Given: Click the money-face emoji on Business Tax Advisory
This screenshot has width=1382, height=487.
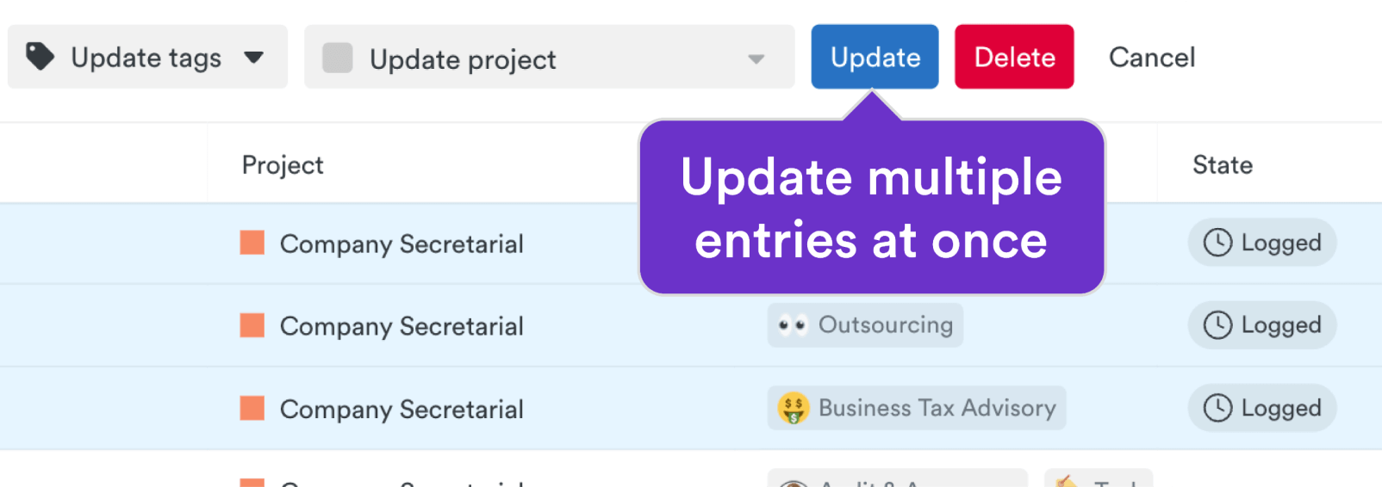Looking at the screenshot, I should (x=793, y=408).
